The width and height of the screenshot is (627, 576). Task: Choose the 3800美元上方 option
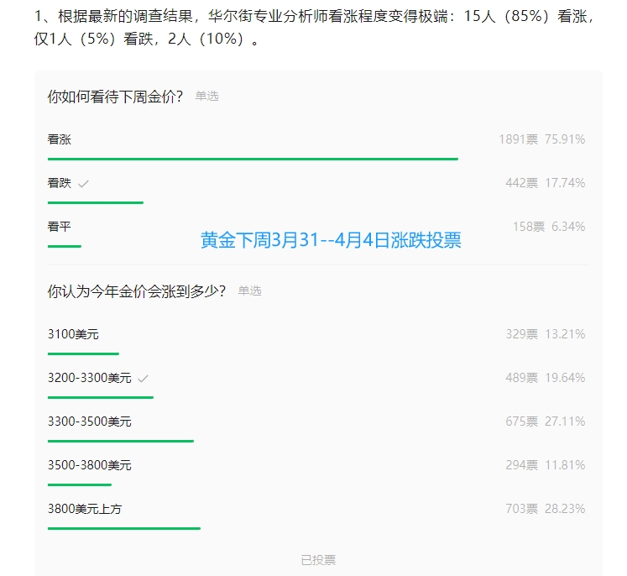tap(84, 509)
